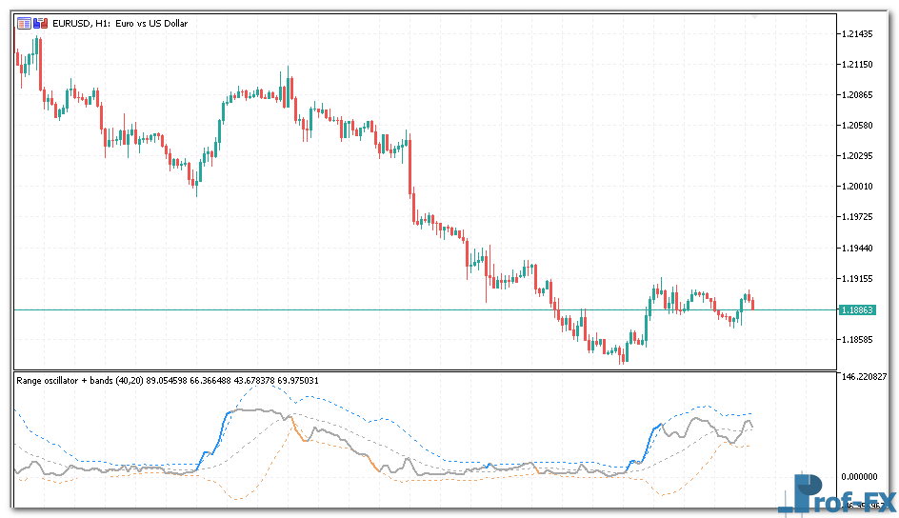Click the 1.19155 price axis label
Viewport: 899px width, 518px height.
tap(857, 279)
